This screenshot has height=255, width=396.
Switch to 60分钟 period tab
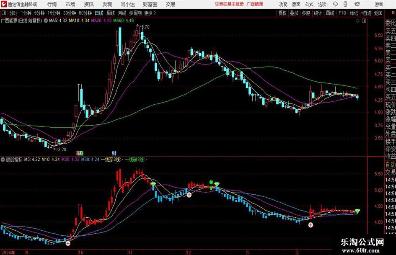click(85, 13)
